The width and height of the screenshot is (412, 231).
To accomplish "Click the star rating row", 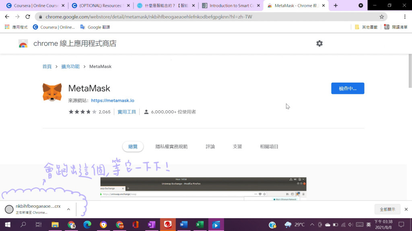I will point(82,112).
